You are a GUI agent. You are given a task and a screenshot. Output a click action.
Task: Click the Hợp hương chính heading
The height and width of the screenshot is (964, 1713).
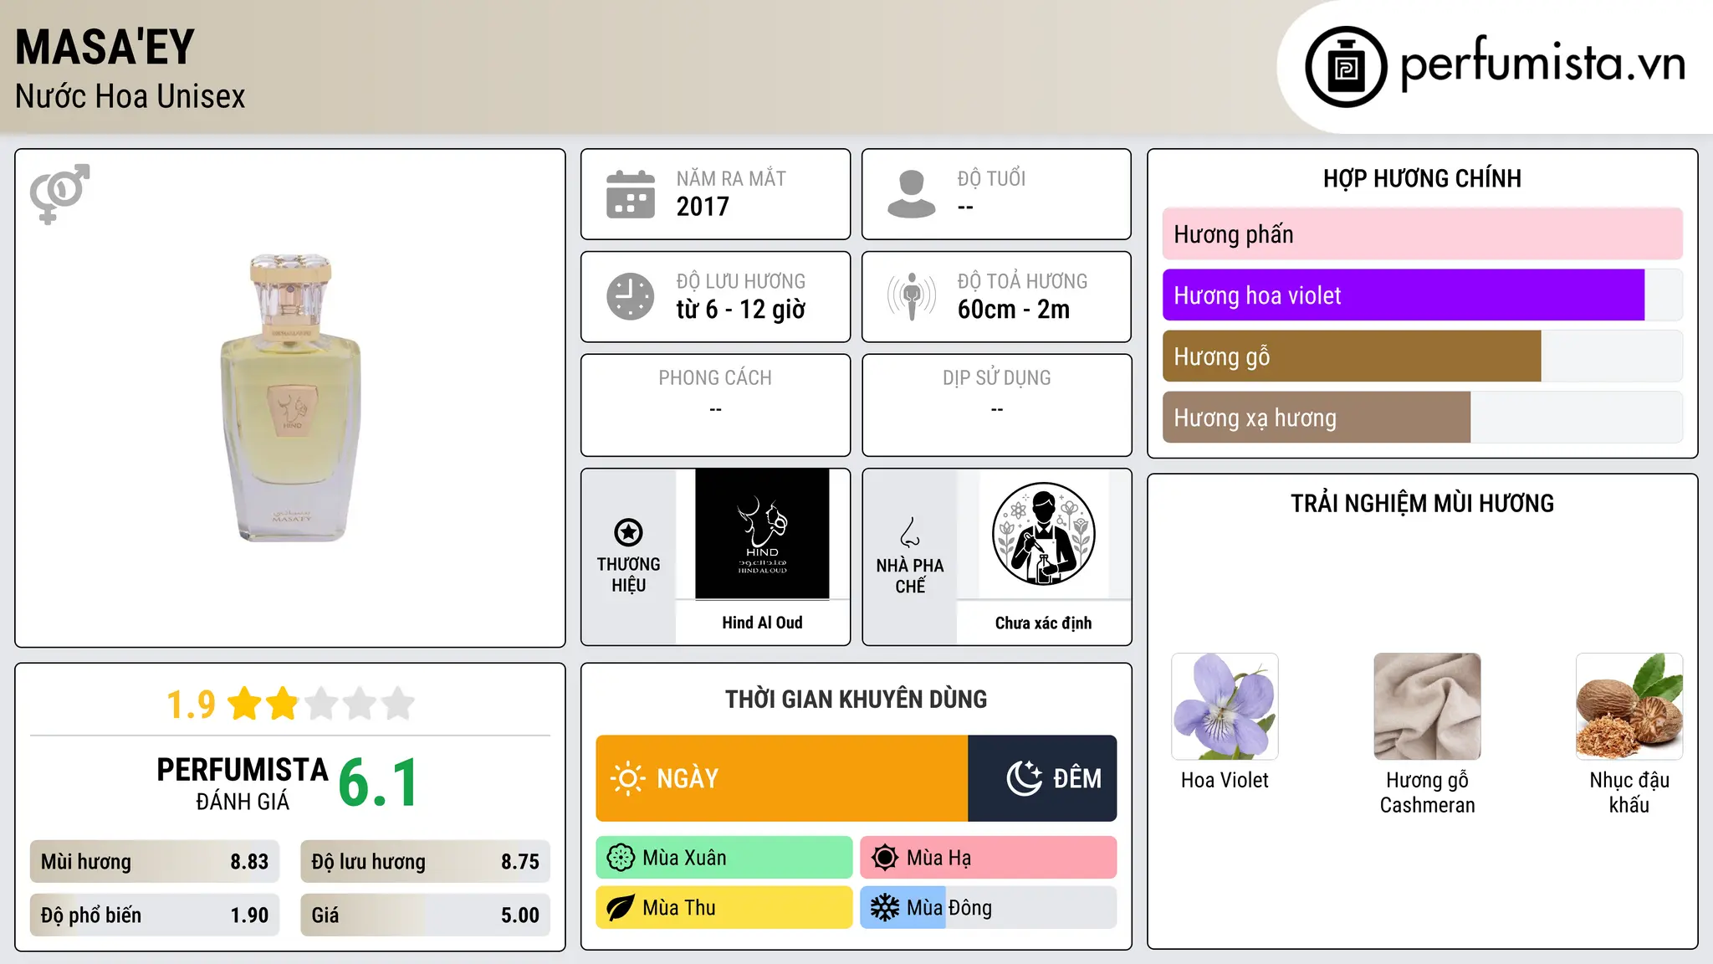click(x=1422, y=178)
